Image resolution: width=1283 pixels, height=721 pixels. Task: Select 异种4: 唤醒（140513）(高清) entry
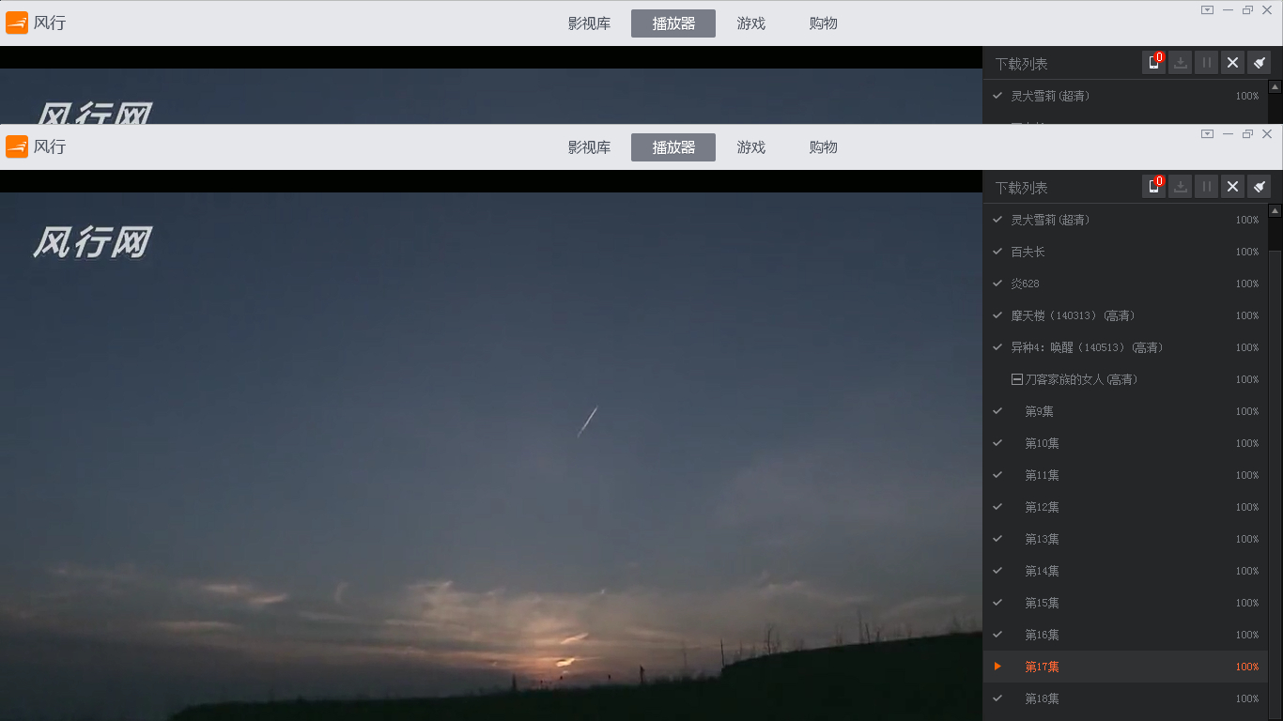pyautogui.click(x=1125, y=347)
